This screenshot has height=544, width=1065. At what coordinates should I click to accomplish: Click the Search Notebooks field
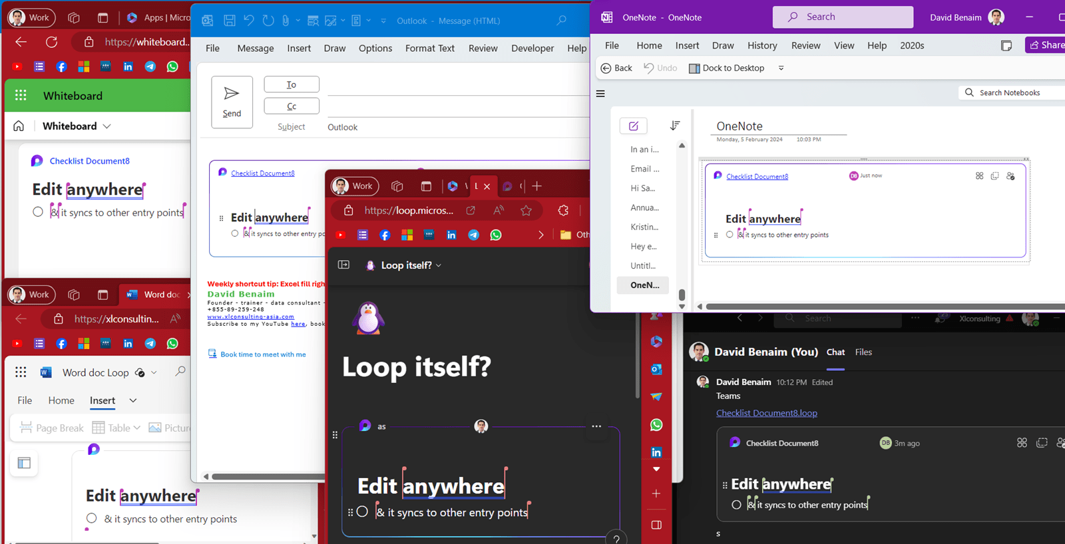[x=1012, y=92]
